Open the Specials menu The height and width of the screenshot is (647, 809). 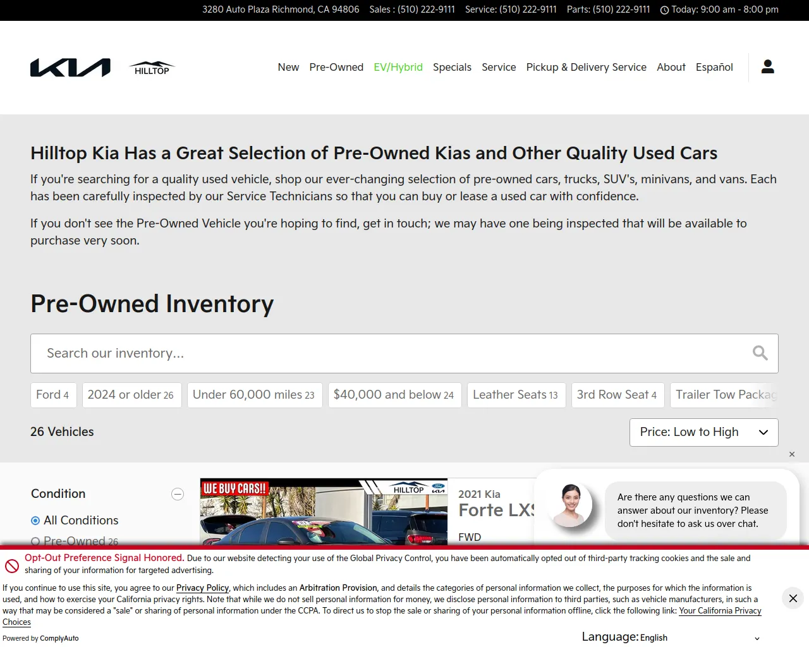tap(452, 67)
